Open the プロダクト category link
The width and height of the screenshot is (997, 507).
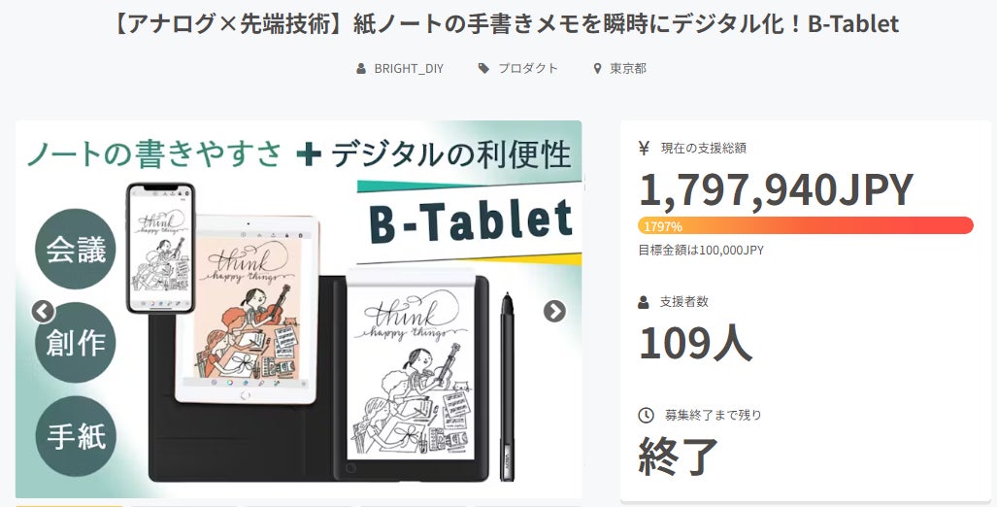(528, 69)
